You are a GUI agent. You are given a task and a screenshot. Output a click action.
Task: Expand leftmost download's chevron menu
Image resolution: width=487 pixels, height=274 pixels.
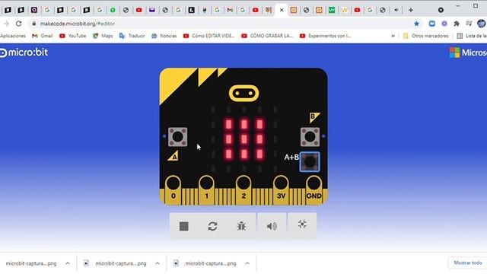click(68, 263)
